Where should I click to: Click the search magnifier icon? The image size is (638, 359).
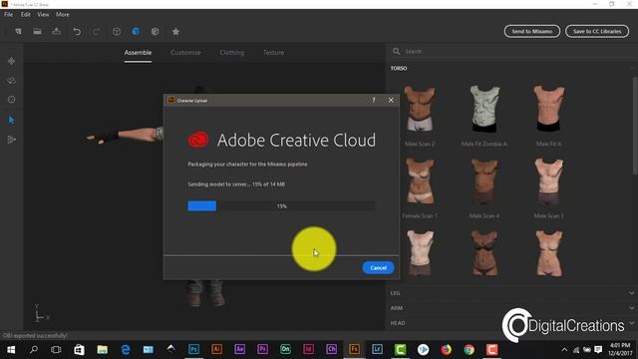pyautogui.click(x=397, y=51)
